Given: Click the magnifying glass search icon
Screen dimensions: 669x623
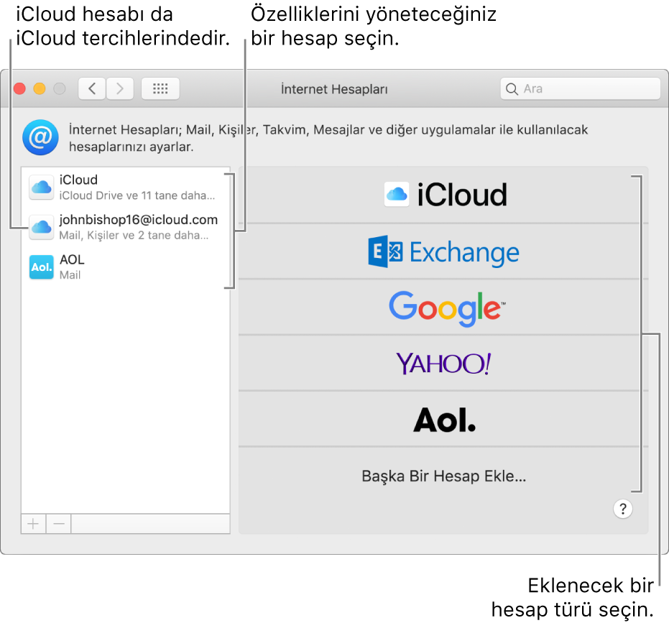Looking at the screenshot, I should click(x=512, y=89).
